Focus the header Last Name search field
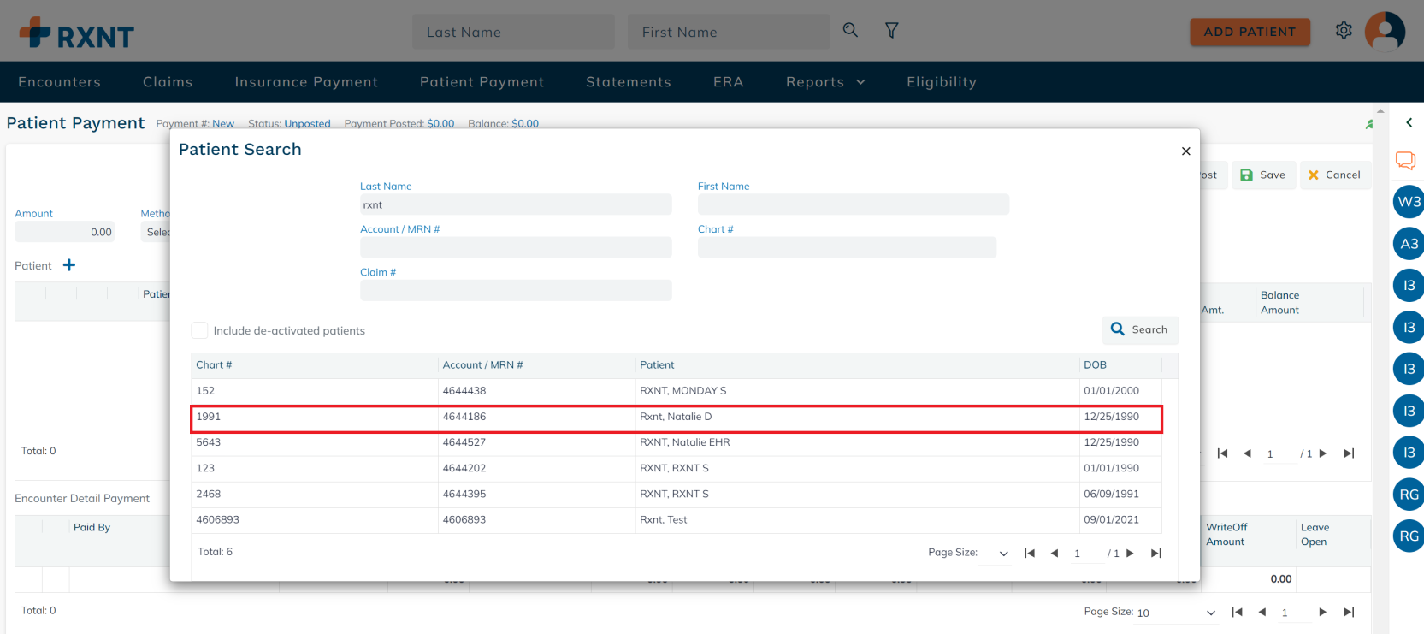Image resolution: width=1424 pixels, height=634 pixels. (x=513, y=32)
